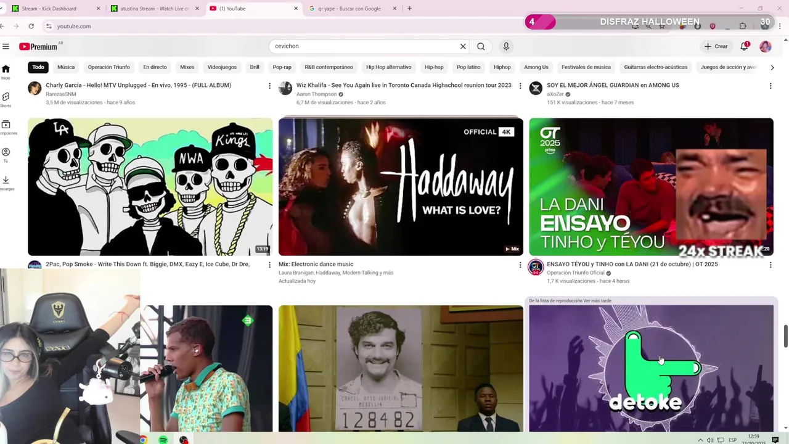Go to YouTube Premium home logo

coord(38,47)
